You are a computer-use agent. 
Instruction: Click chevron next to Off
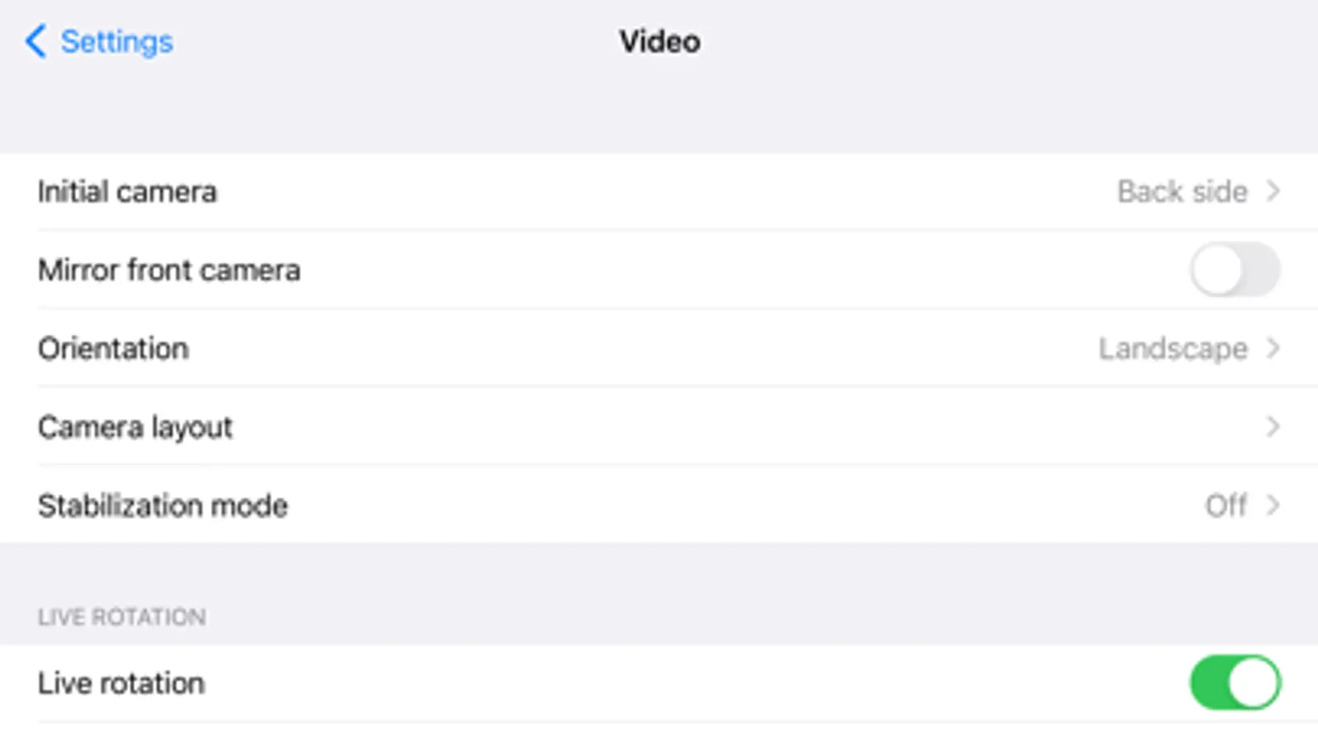click(1273, 505)
